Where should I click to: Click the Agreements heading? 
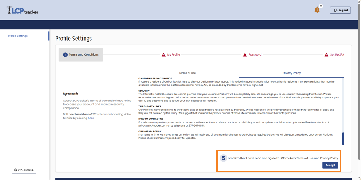71,93
